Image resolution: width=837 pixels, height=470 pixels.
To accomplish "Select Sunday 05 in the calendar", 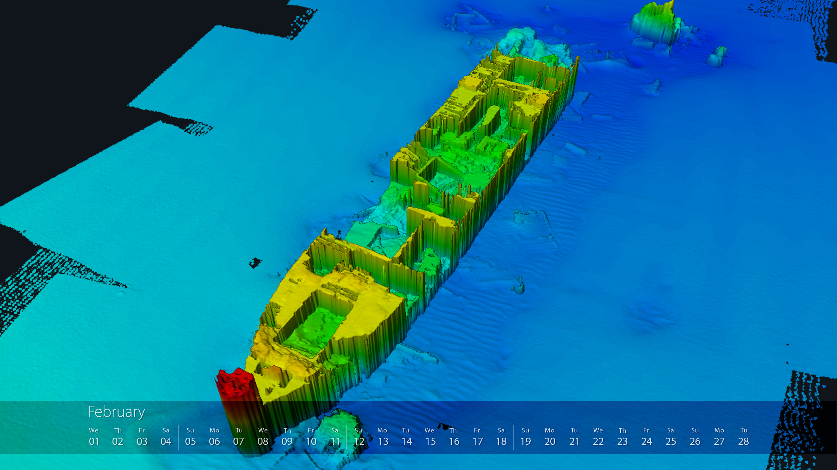I will [x=190, y=437].
